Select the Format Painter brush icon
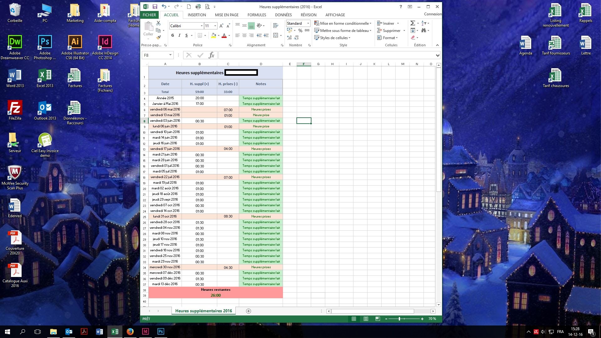Screen dimensions: 601x338 click(x=158, y=38)
